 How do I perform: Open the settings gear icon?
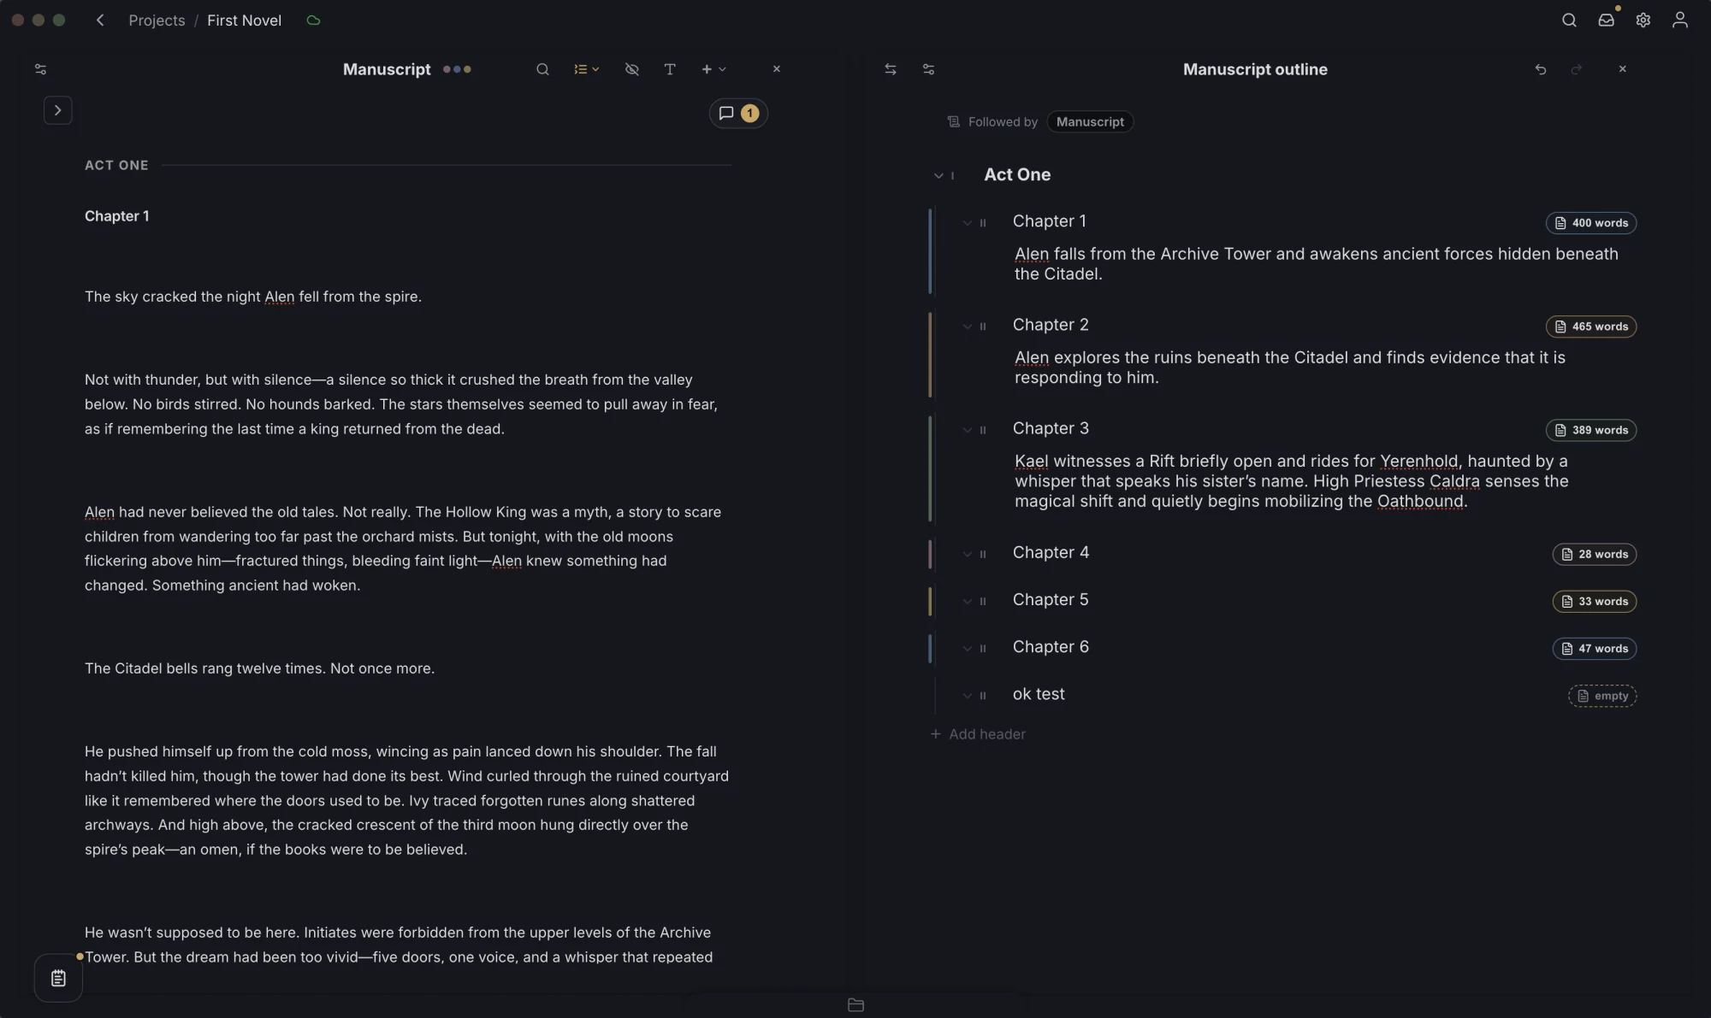click(x=1643, y=20)
